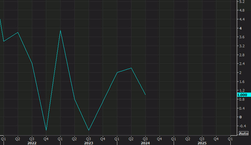Select the 1.6 axis value
Viewport: 251px width, 145px height.
(242, 82)
